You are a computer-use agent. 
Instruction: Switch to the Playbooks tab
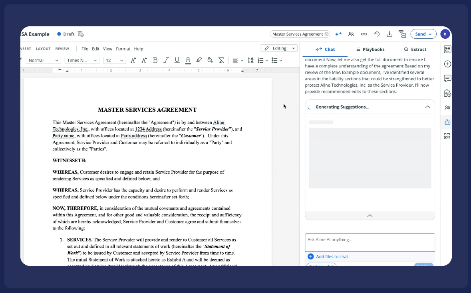click(370, 49)
